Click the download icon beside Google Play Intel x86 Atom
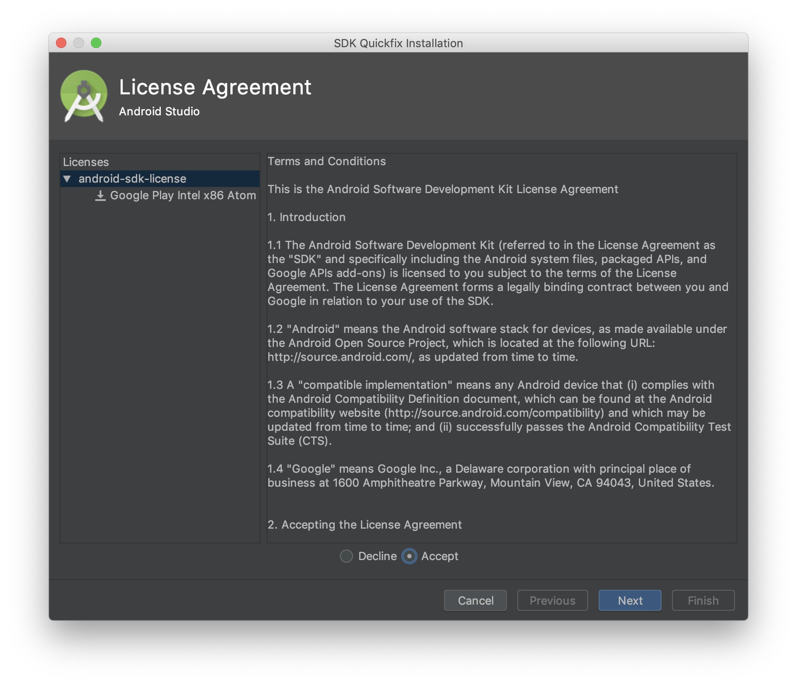Image resolution: width=797 pixels, height=685 pixels. [100, 196]
